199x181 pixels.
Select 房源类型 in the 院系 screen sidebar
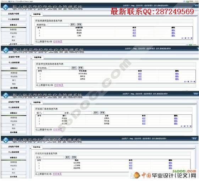click(13, 162)
